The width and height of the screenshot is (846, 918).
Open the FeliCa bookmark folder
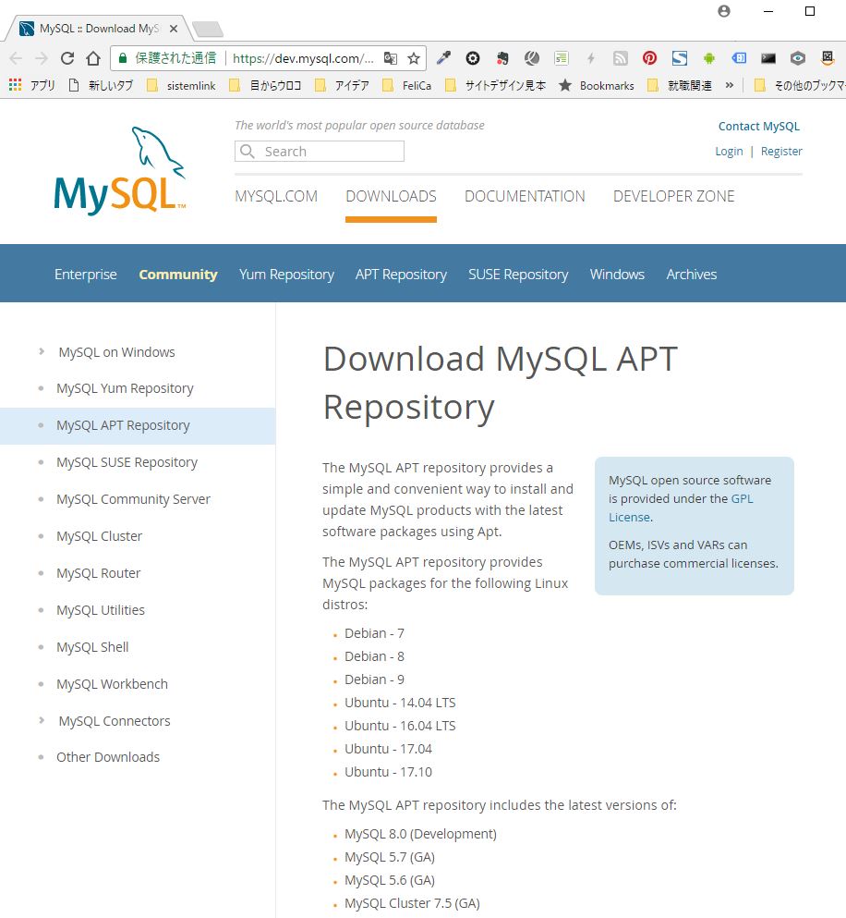point(406,85)
